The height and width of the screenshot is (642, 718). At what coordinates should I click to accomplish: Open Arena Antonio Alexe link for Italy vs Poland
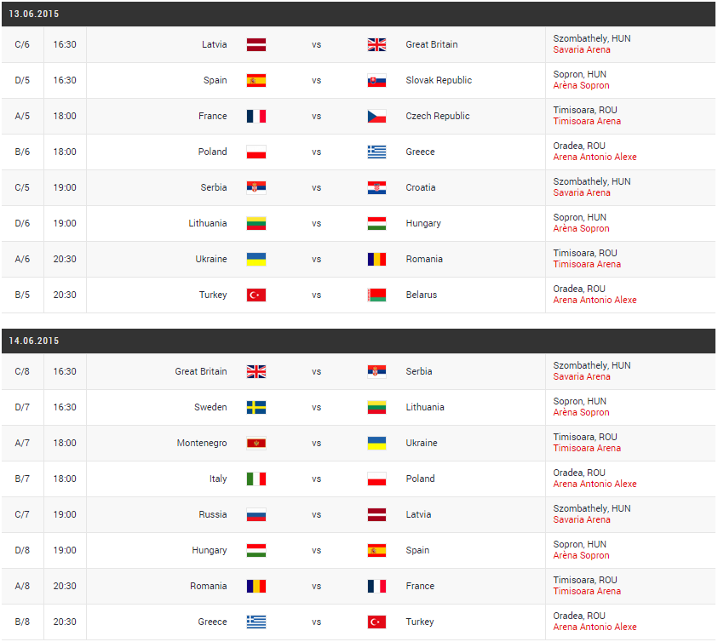(x=595, y=484)
